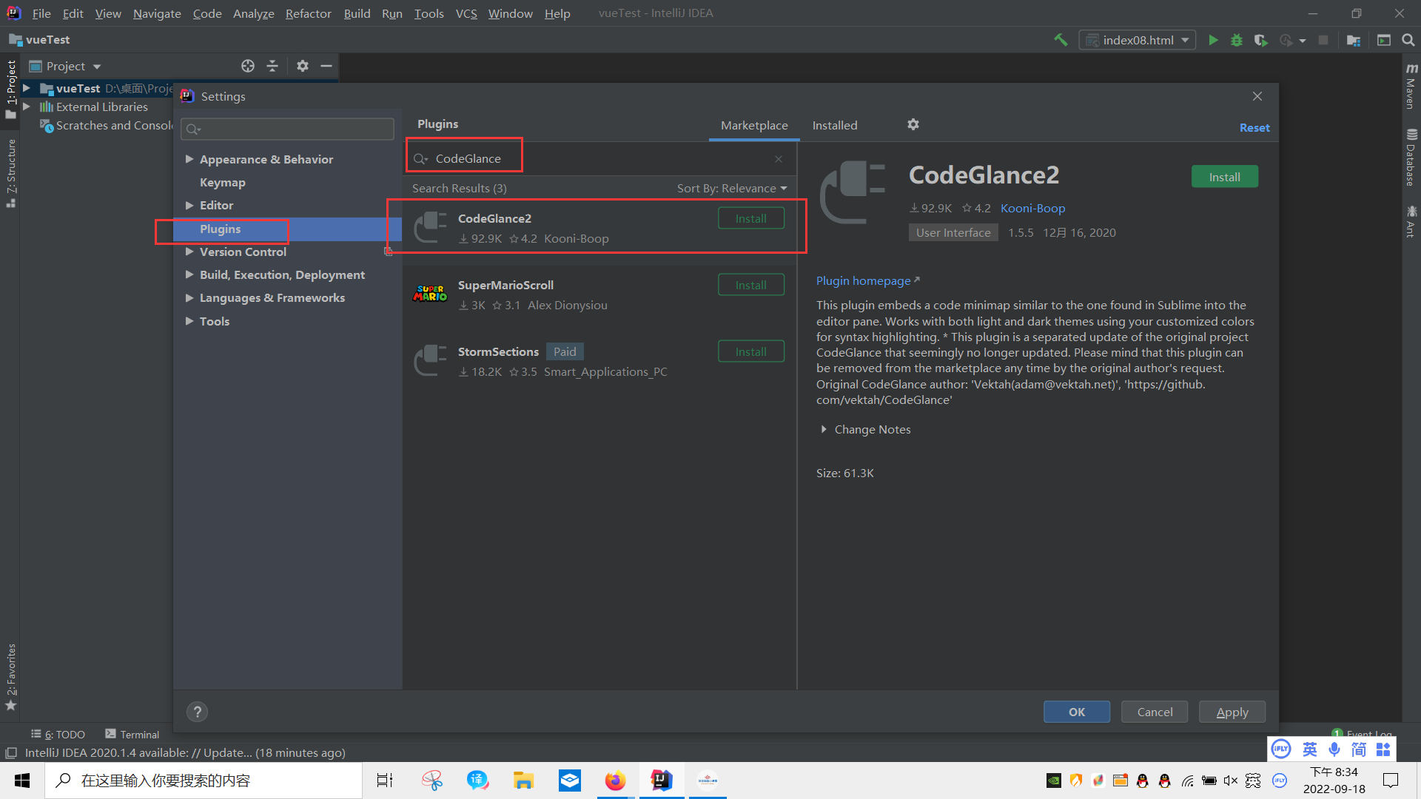
Task: Focus the settings search input field
Action: tap(289, 129)
